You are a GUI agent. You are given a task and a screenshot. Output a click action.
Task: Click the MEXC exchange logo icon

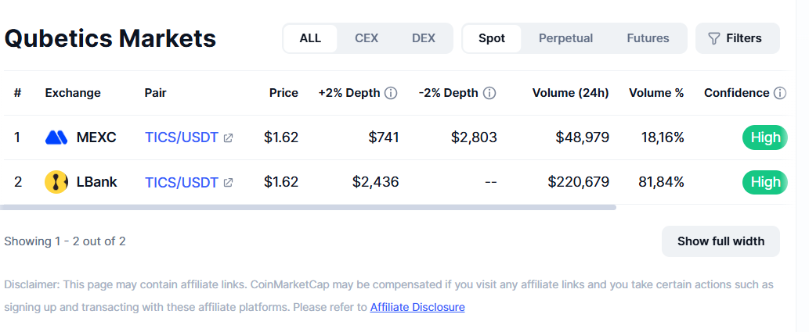click(56, 137)
